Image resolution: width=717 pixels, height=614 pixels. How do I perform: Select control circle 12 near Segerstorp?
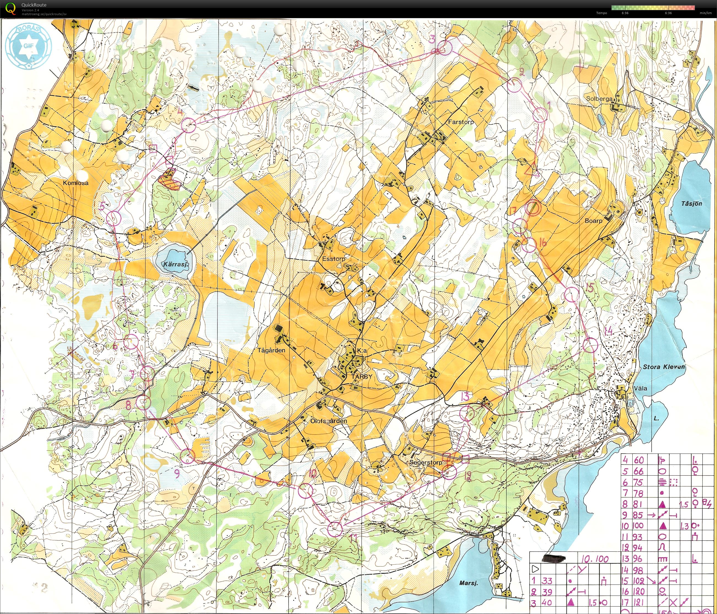click(450, 472)
